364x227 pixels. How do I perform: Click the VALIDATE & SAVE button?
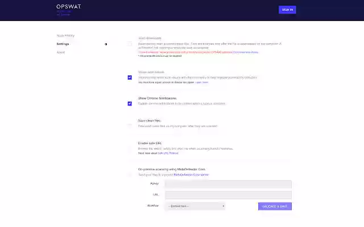(275, 207)
